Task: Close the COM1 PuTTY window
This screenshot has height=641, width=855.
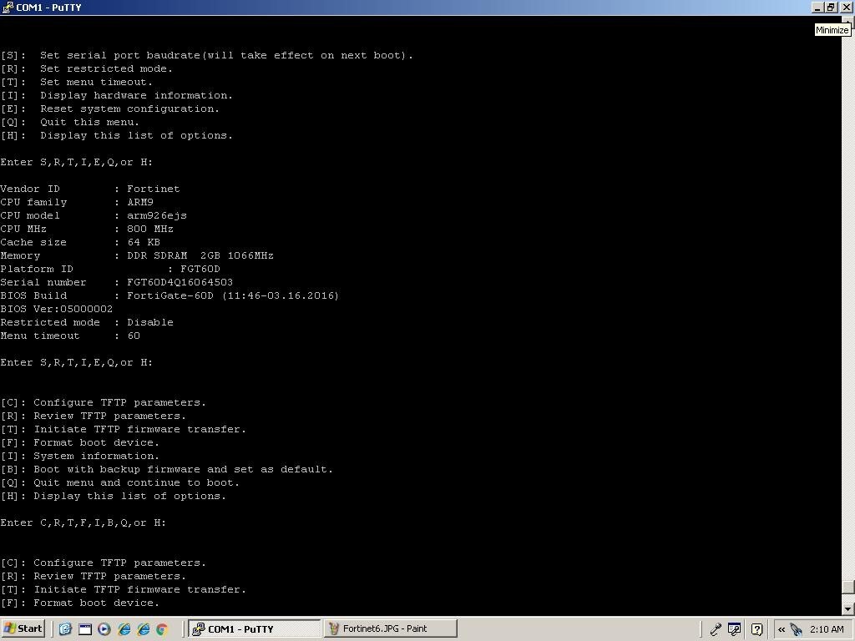Action: pyautogui.click(x=845, y=7)
